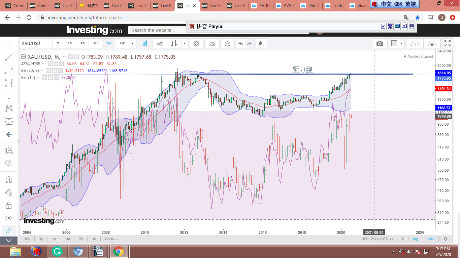This screenshot has width=460, height=258.
Task: Create an alert with the bell icon
Action: tap(261, 43)
